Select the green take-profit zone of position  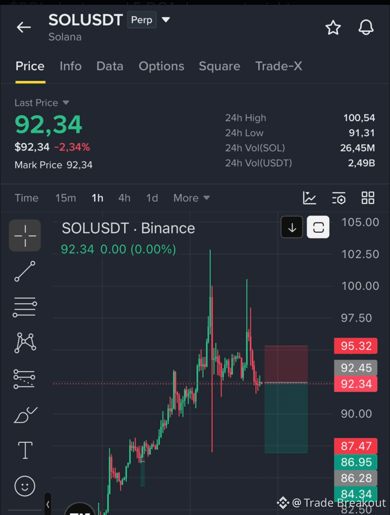[286, 418]
